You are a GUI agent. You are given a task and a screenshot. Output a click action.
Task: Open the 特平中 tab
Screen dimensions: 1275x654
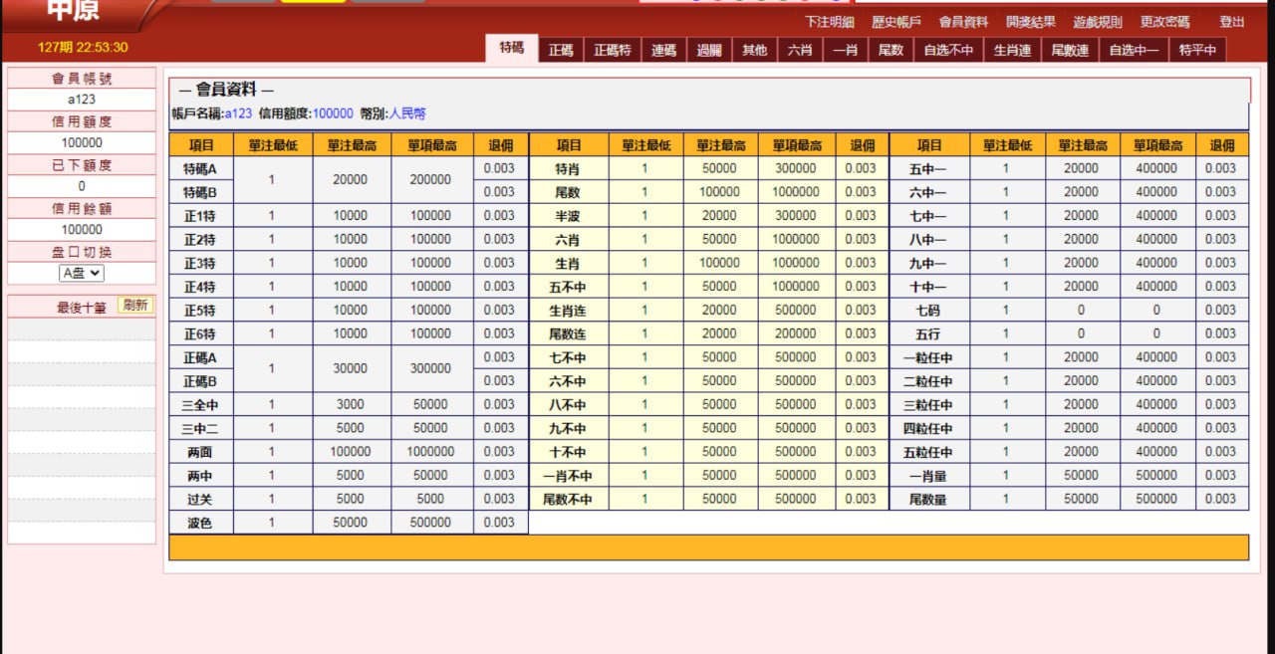pyautogui.click(x=1197, y=50)
